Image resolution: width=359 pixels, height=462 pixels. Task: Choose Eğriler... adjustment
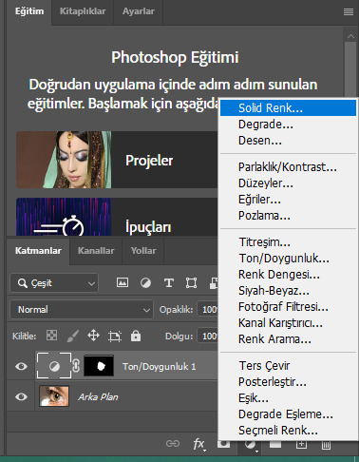click(x=288, y=200)
